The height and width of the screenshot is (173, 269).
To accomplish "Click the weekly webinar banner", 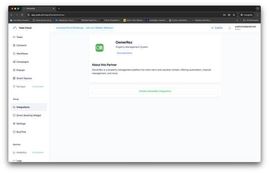I will (85, 28).
